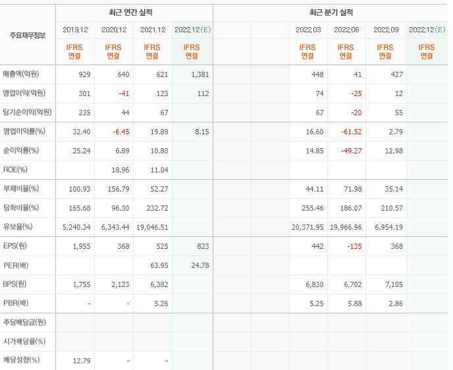Image resolution: width=453 pixels, height=370 pixels.
Task: Click the BPS value 7,105
Action: (394, 284)
